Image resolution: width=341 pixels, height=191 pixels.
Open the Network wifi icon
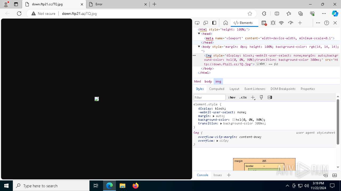281,23
